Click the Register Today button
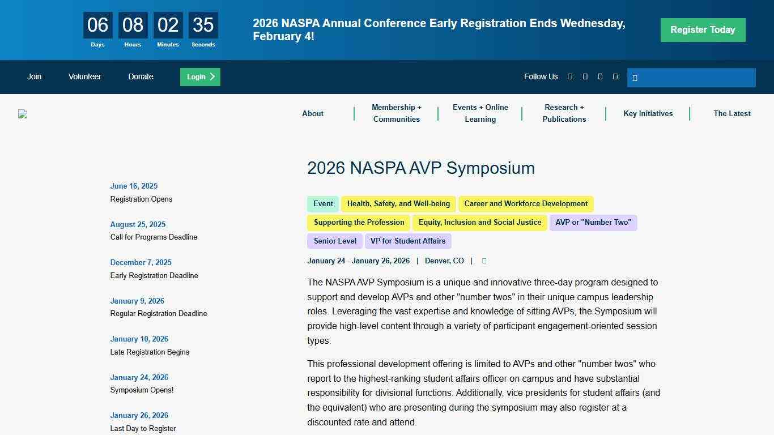 703,29
